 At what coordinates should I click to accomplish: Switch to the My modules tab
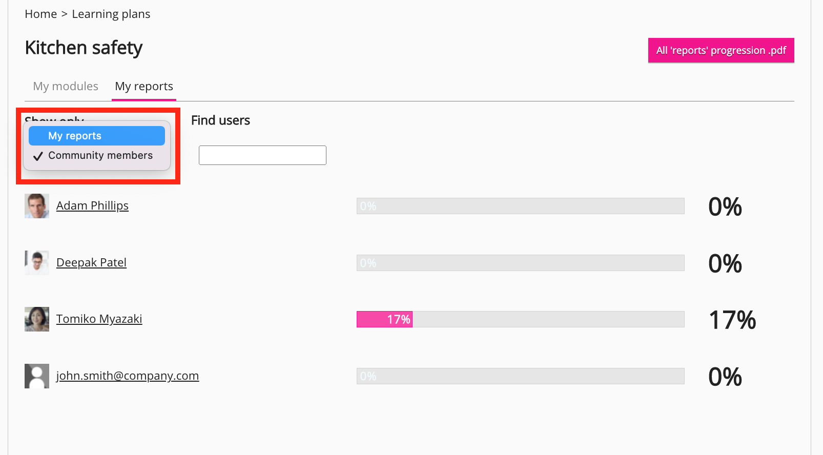66,87
